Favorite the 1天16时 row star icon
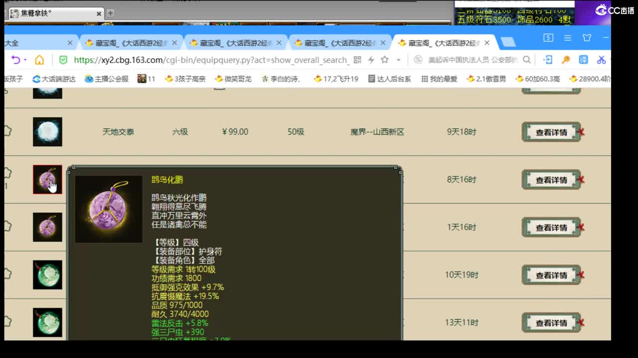Viewport: 638px width, 358px height. [7, 226]
